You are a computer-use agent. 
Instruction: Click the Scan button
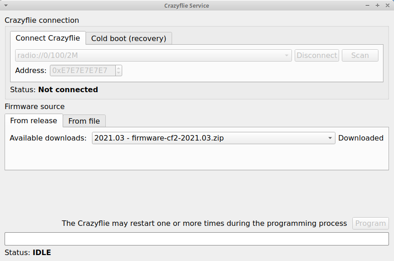click(360, 56)
